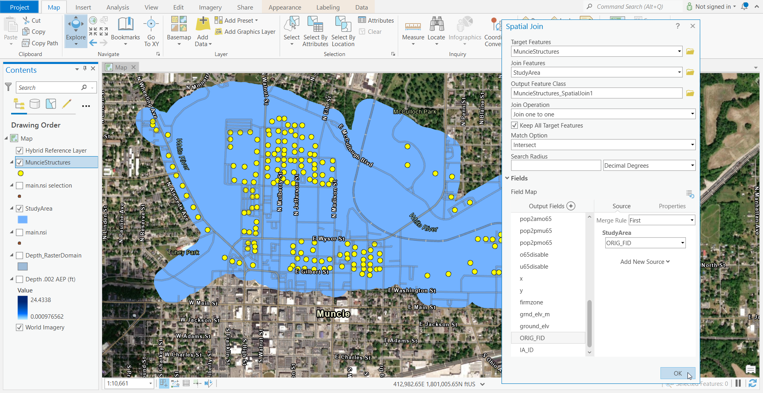The width and height of the screenshot is (763, 393).
Task: Click Add New Source
Action: coord(645,261)
